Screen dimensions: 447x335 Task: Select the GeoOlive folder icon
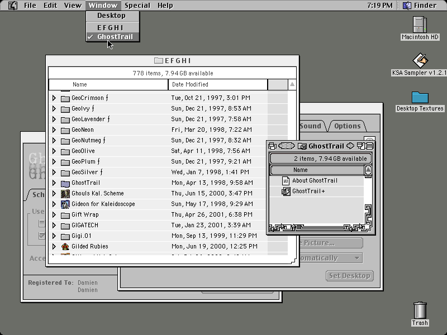coord(65,151)
